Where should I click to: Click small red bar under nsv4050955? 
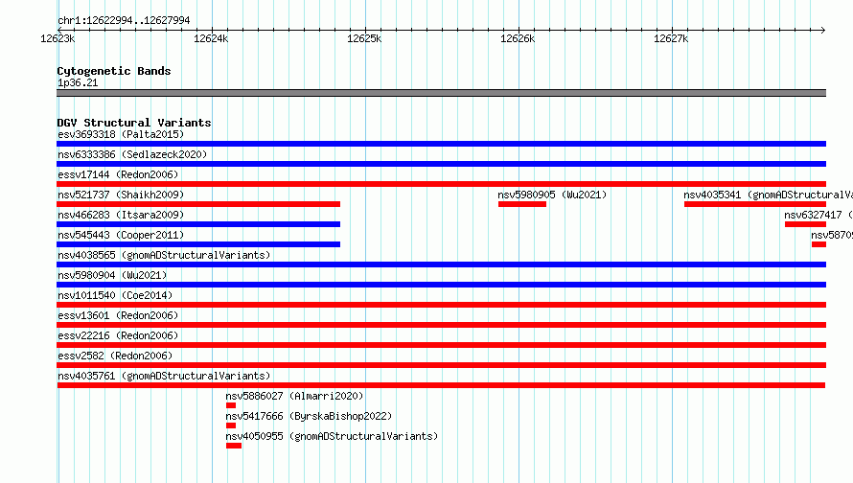tap(234, 446)
